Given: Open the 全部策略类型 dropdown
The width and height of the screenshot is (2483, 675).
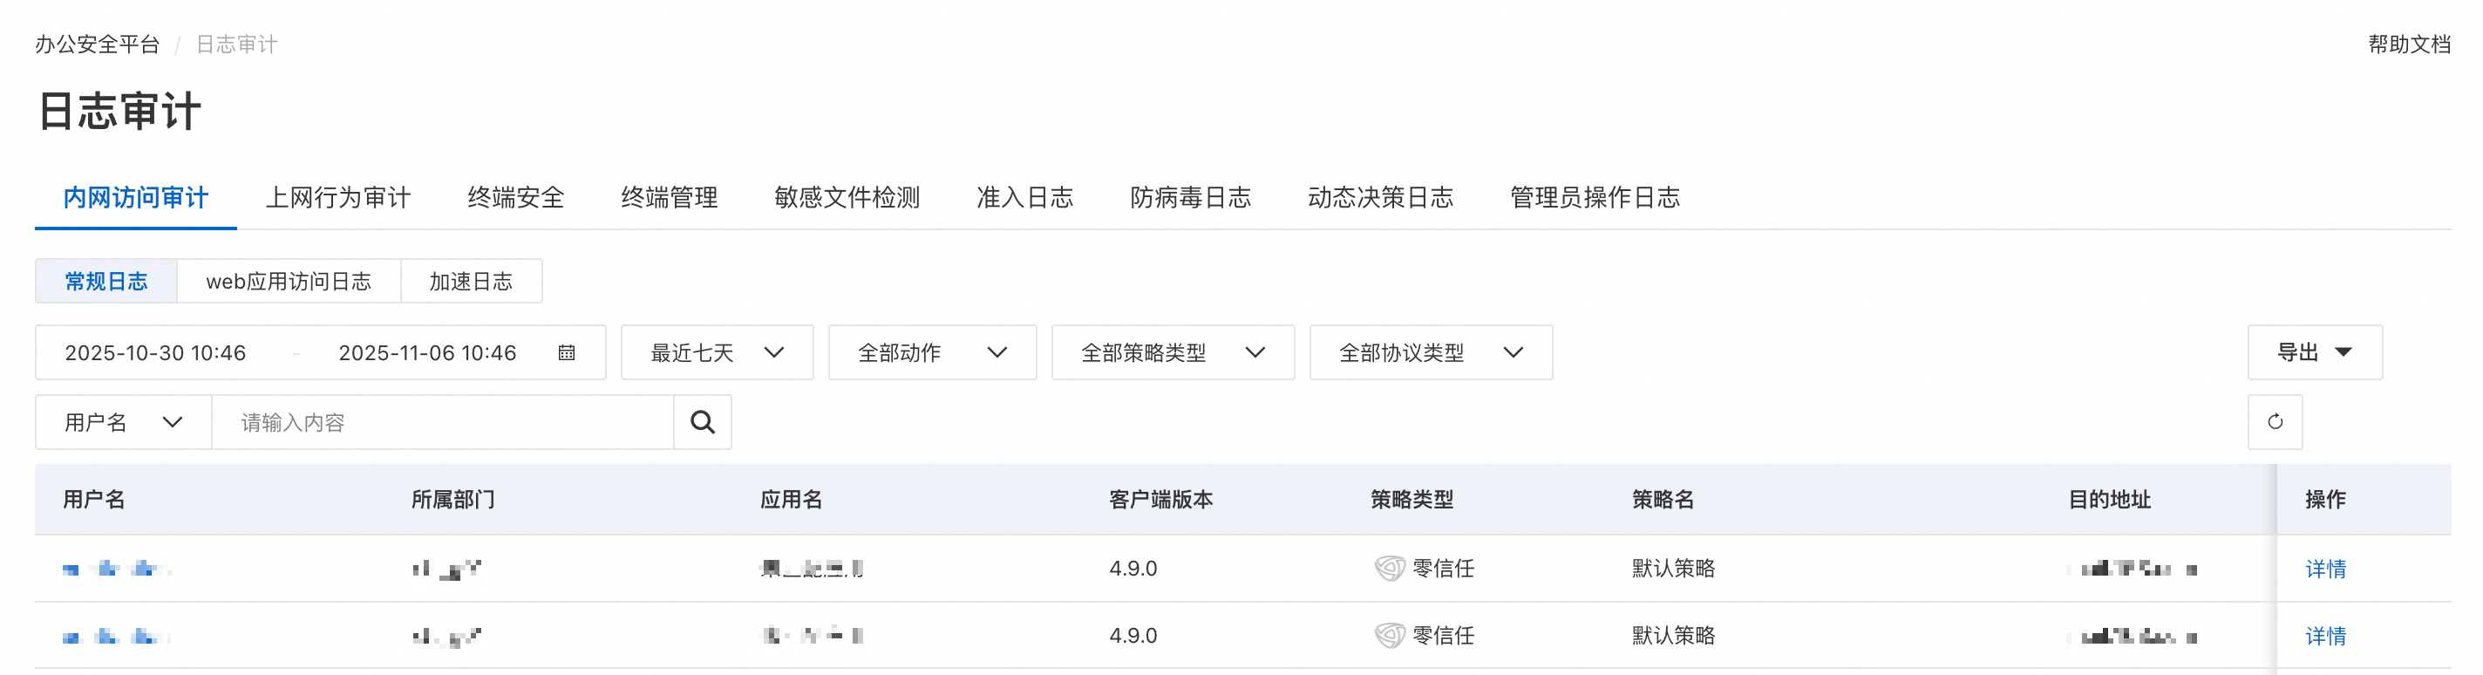Looking at the screenshot, I should tap(1171, 353).
